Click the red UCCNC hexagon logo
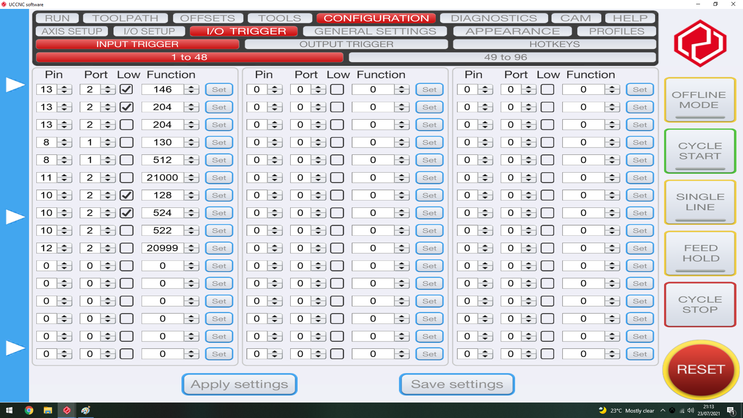Viewport: 743px width, 418px height. coord(700,43)
